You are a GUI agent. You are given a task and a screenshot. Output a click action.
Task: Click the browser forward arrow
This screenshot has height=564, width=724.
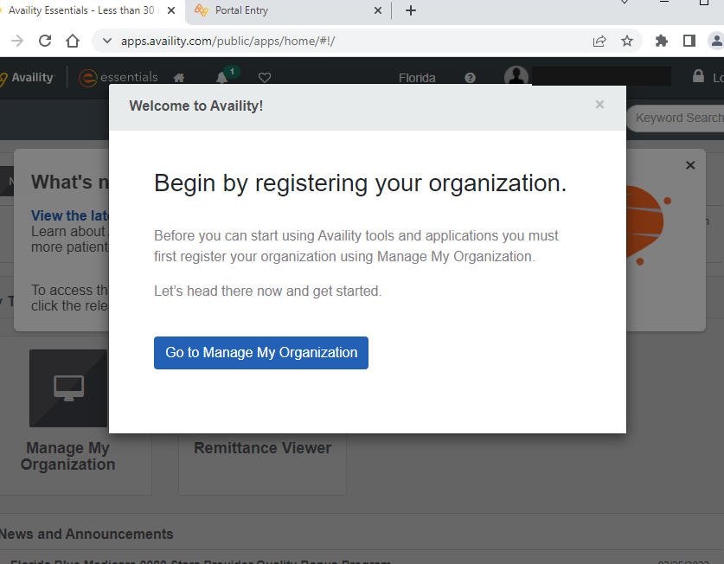17,41
